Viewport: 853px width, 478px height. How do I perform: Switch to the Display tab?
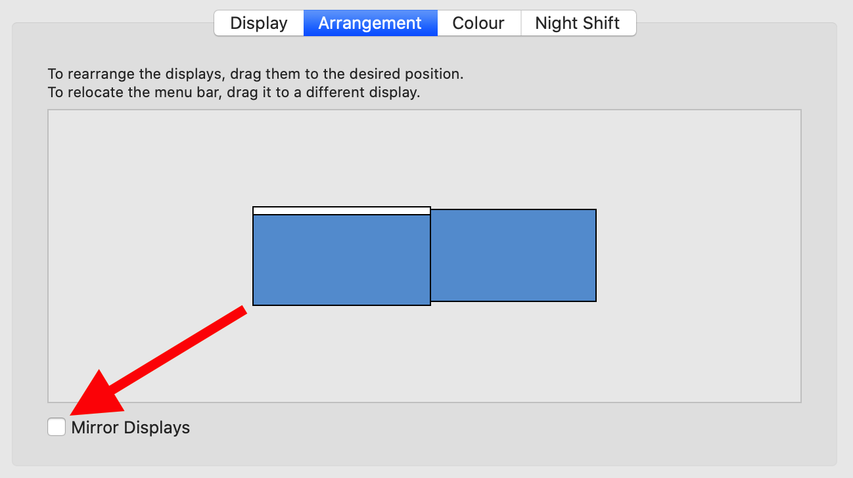tap(259, 24)
